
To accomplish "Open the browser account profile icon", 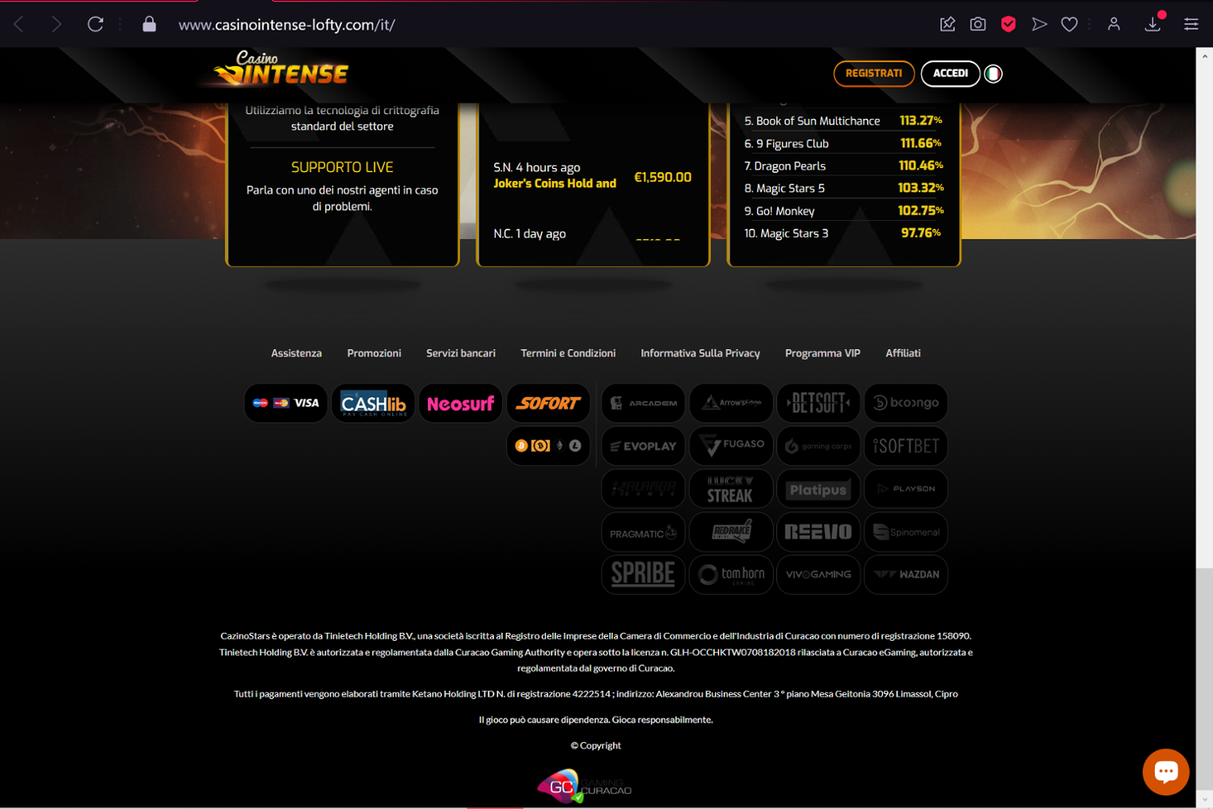I will [1114, 24].
